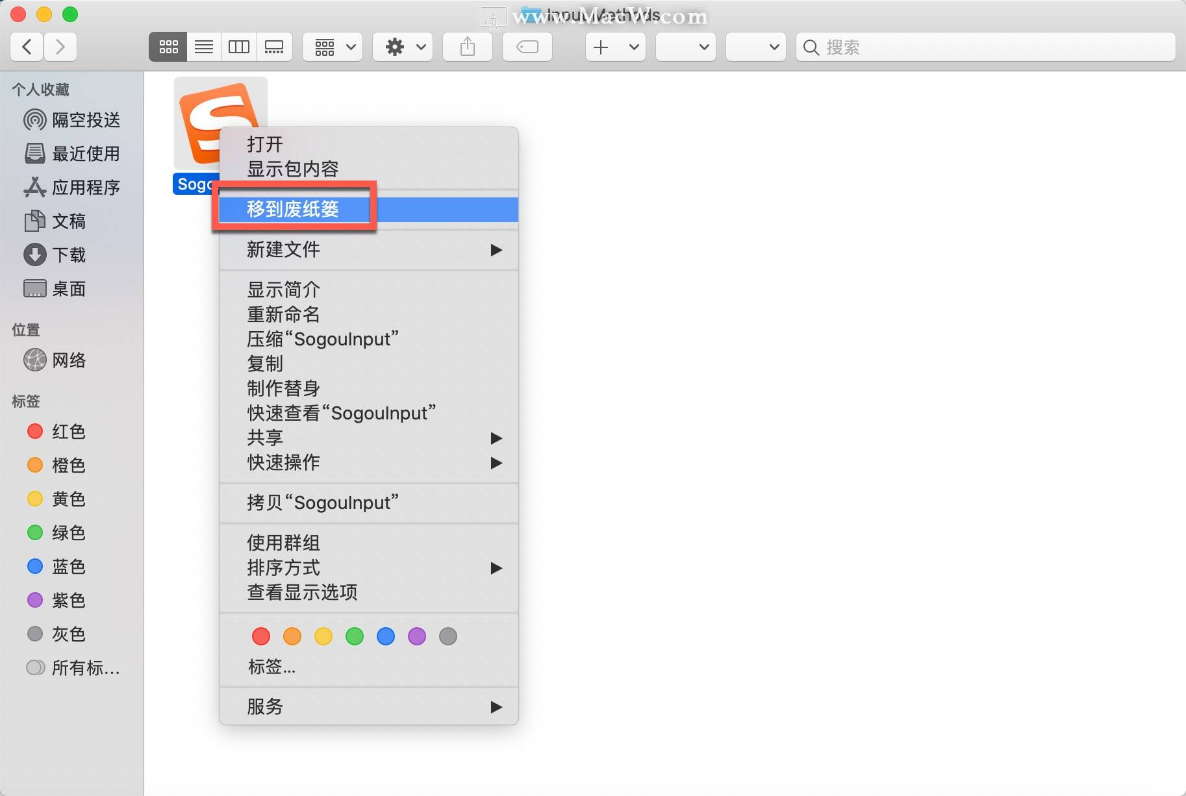This screenshot has width=1186, height=796.
Task: Show 所有标… all tags in sidebar
Action: 71,668
